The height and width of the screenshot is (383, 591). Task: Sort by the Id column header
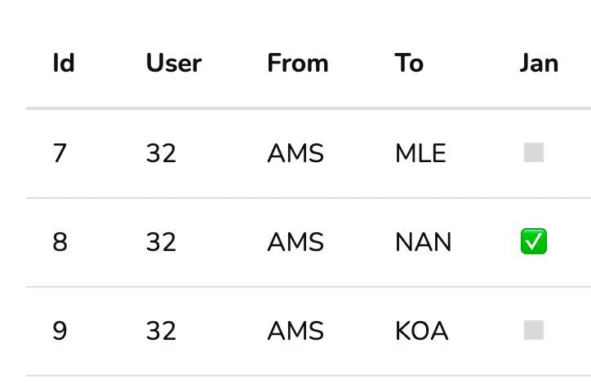click(x=64, y=64)
